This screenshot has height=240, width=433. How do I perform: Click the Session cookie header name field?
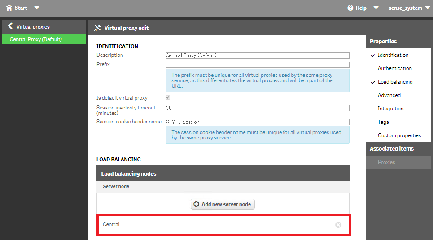point(257,122)
